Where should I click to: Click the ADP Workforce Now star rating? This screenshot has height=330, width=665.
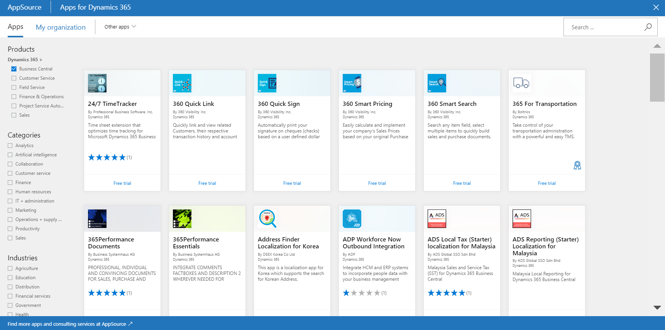(362, 293)
